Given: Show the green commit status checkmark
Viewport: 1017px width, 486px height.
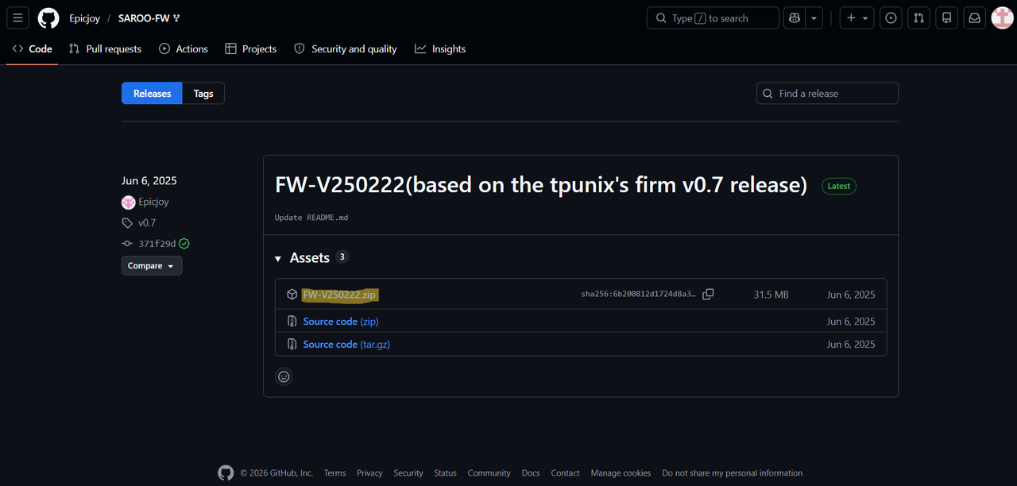Looking at the screenshot, I should 184,244.
